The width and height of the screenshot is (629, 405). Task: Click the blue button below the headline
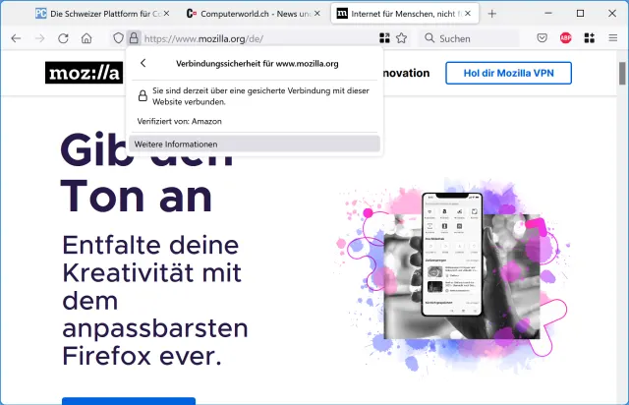pyautogui.click(x=129, y=401)
